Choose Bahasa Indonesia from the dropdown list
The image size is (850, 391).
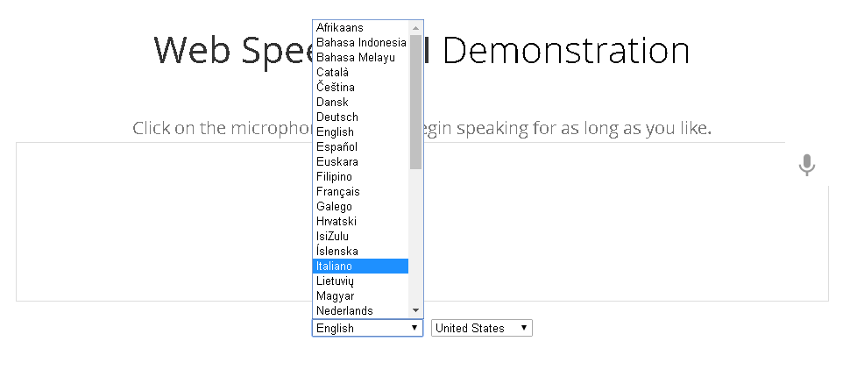click(x=360, y=42)
